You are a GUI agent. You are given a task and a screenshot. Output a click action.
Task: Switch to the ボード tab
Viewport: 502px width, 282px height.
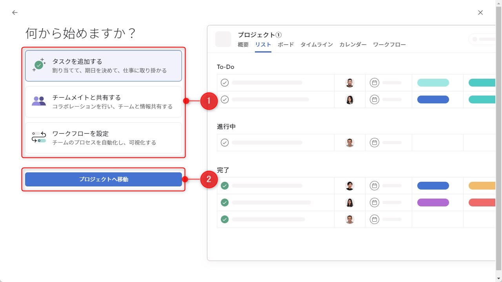click(286, 44)
